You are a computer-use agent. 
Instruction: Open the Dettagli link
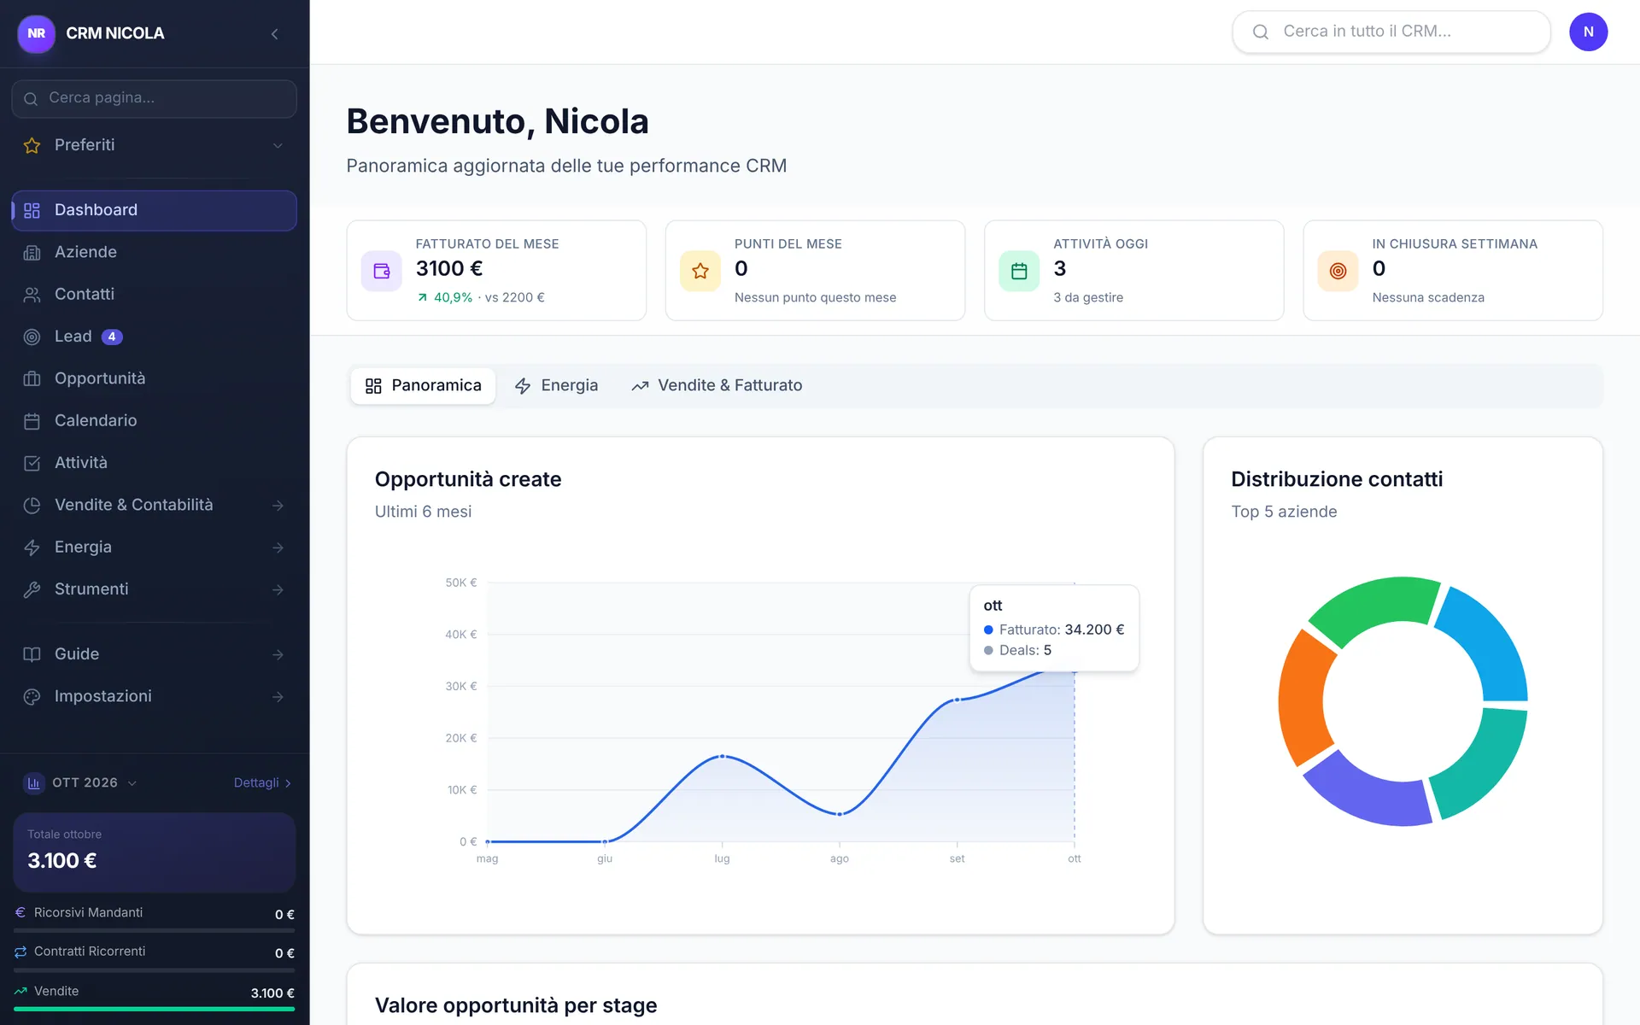(x=262, y=782)
